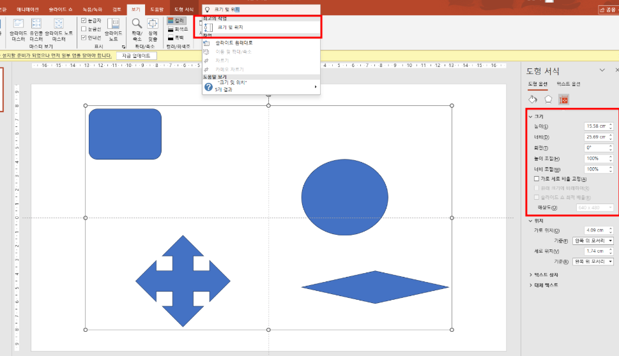Image resolution: width=619 pixels, height=356 pixels.
Task: Switch to the Animations (애니메이션) ribbon tab
Action: 27,10
